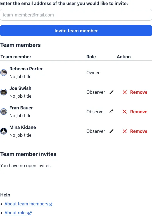Select the name Mina Kidane

(23, 128)
